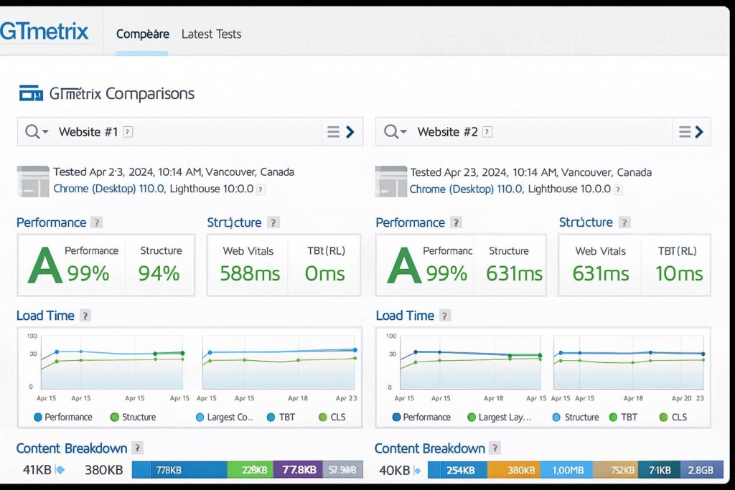Click the GTmetrix logo
The image size is (735, 490).
click(x=45, y=32)
